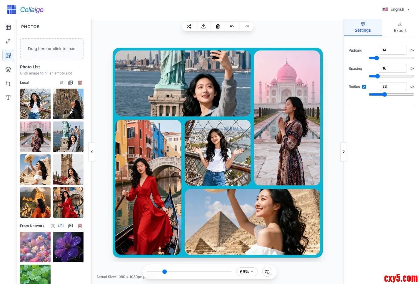Viewport: 419px width, 284px height.
Task: Select the resize arrows tool in sidebar
Action: click(x=8, y=41)
